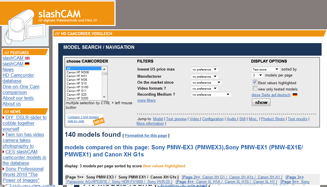This screenshot has width=327, height=187.
Task: Open One-on-One Cam comparison link
Action: click(21, 89)
